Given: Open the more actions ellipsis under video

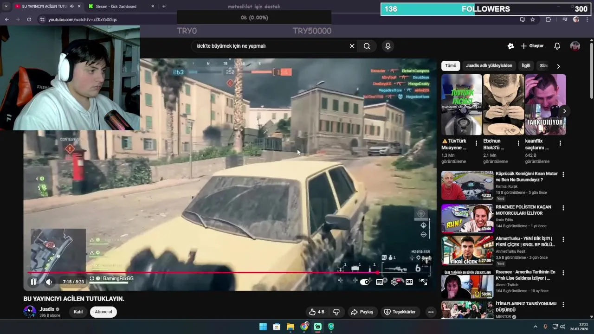Looking at the screenshot, I should (x=431, y=312).
